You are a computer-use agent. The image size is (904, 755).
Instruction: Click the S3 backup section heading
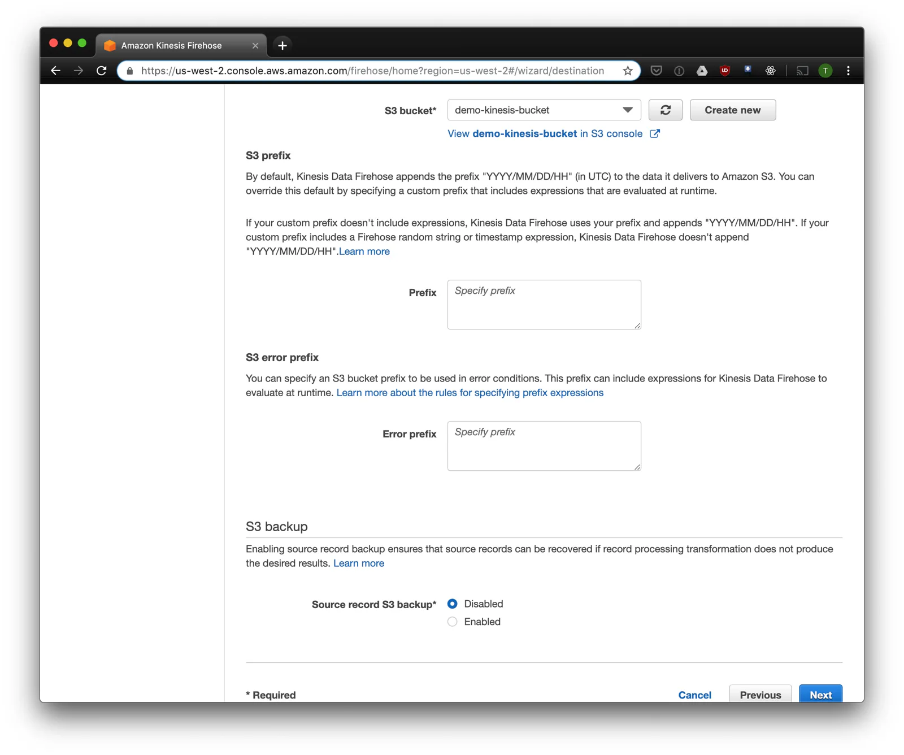pos(277,527)
